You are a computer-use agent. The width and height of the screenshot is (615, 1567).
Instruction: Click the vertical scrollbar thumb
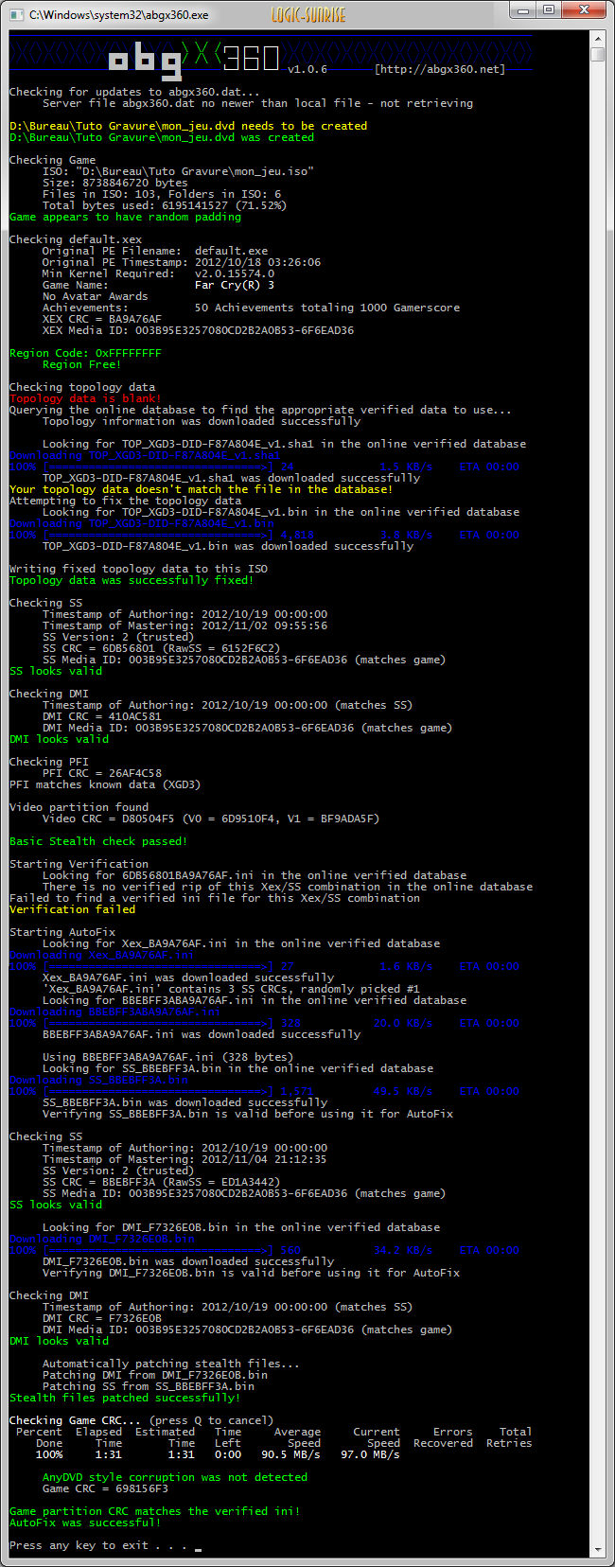point(597,54)
